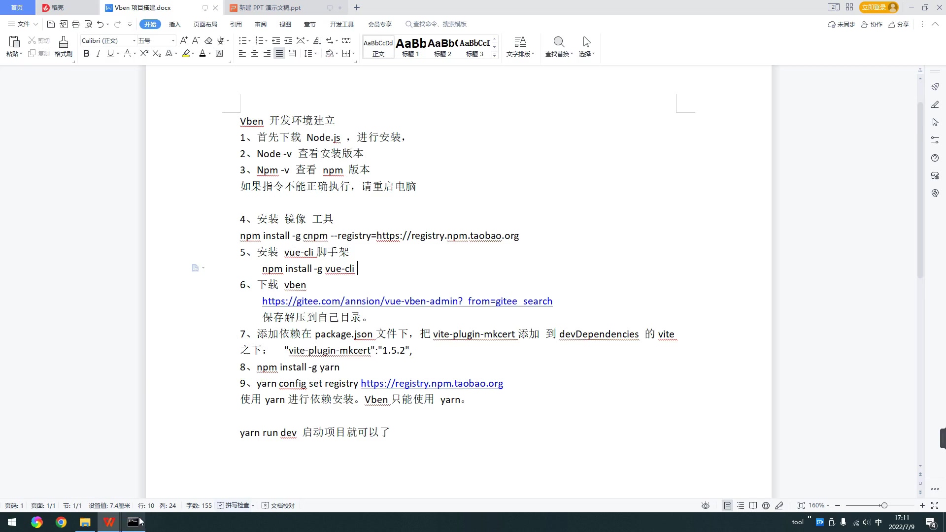Click the sort A-Z icon
This screenshot has height=532, width=946.
point(317,40)
